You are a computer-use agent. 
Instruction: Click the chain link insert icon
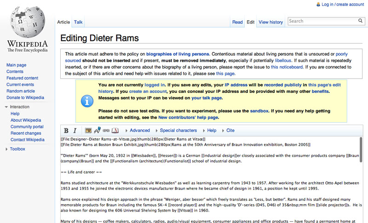[106, 131]
